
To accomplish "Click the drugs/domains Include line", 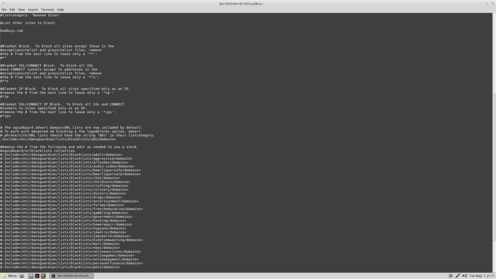I will (61, 197).
